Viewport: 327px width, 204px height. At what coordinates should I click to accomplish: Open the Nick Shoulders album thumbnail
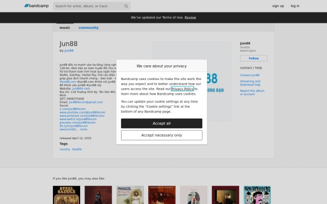tap(257, 195)
